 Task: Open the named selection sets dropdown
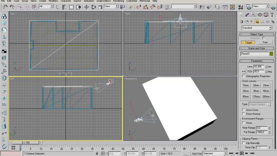(x=184, y=6)
